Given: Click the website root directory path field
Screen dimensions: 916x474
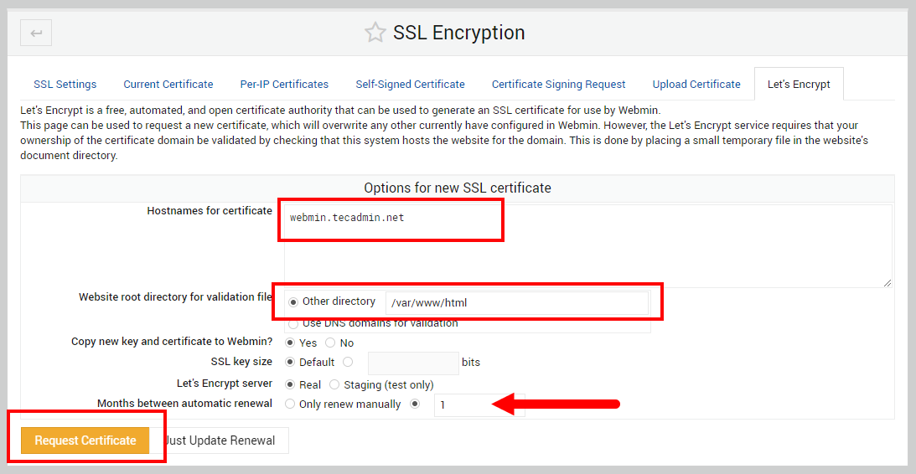Looking at the screenshot, I should coord(516,303).
